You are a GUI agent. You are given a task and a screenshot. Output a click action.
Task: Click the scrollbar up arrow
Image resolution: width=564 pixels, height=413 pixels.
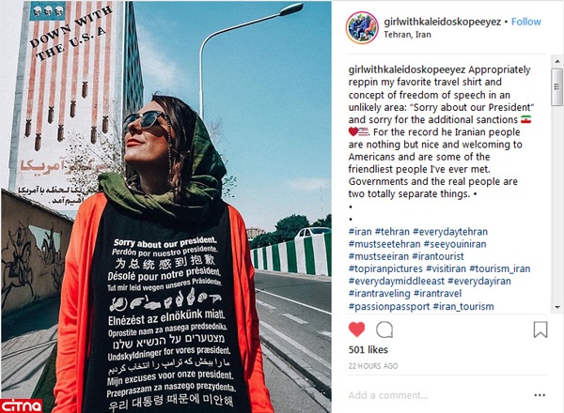coord(557,61)
